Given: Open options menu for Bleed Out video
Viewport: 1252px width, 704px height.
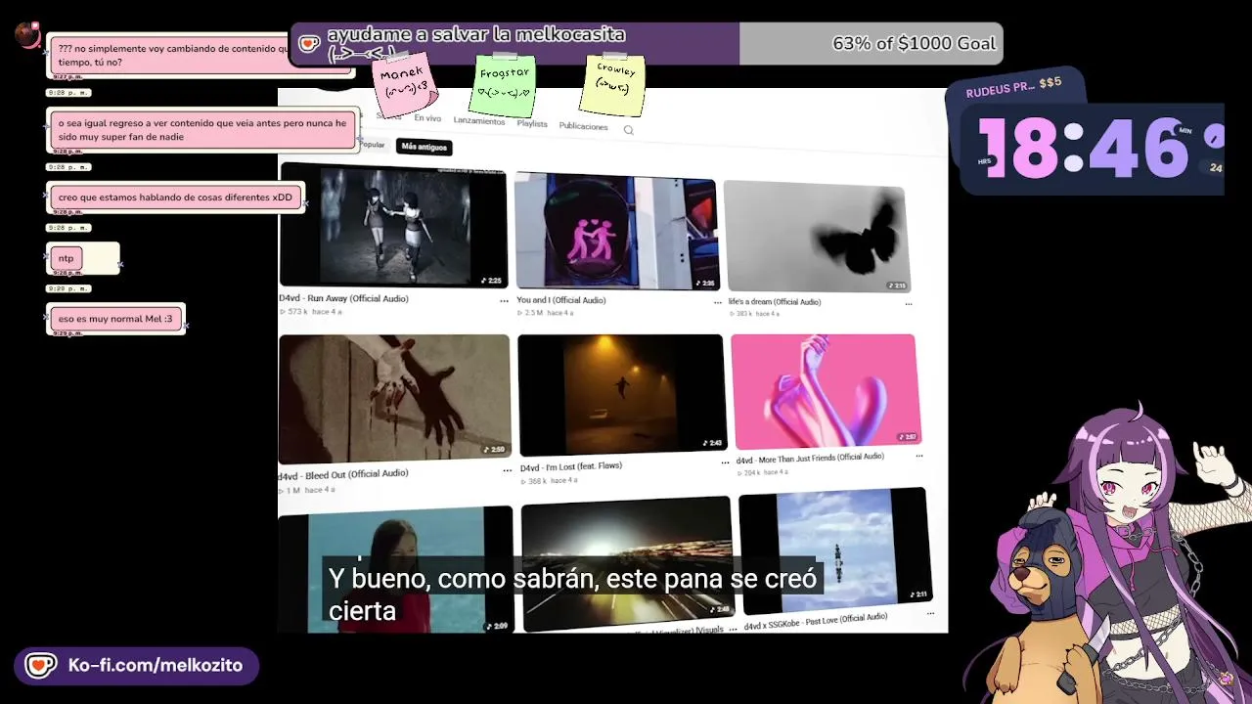Looking at the screenshot, I should 507,470.
